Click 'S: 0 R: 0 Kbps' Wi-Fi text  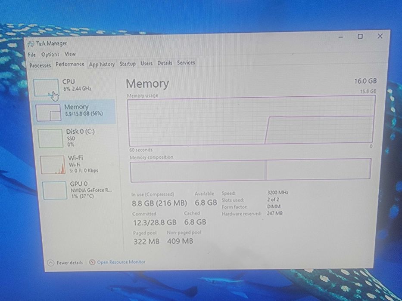[x=84, y=171]
